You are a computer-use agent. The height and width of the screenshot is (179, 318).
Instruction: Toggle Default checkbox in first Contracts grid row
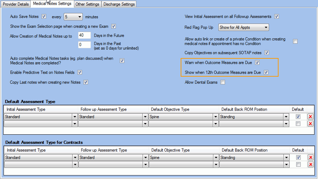tap(298, 158)
